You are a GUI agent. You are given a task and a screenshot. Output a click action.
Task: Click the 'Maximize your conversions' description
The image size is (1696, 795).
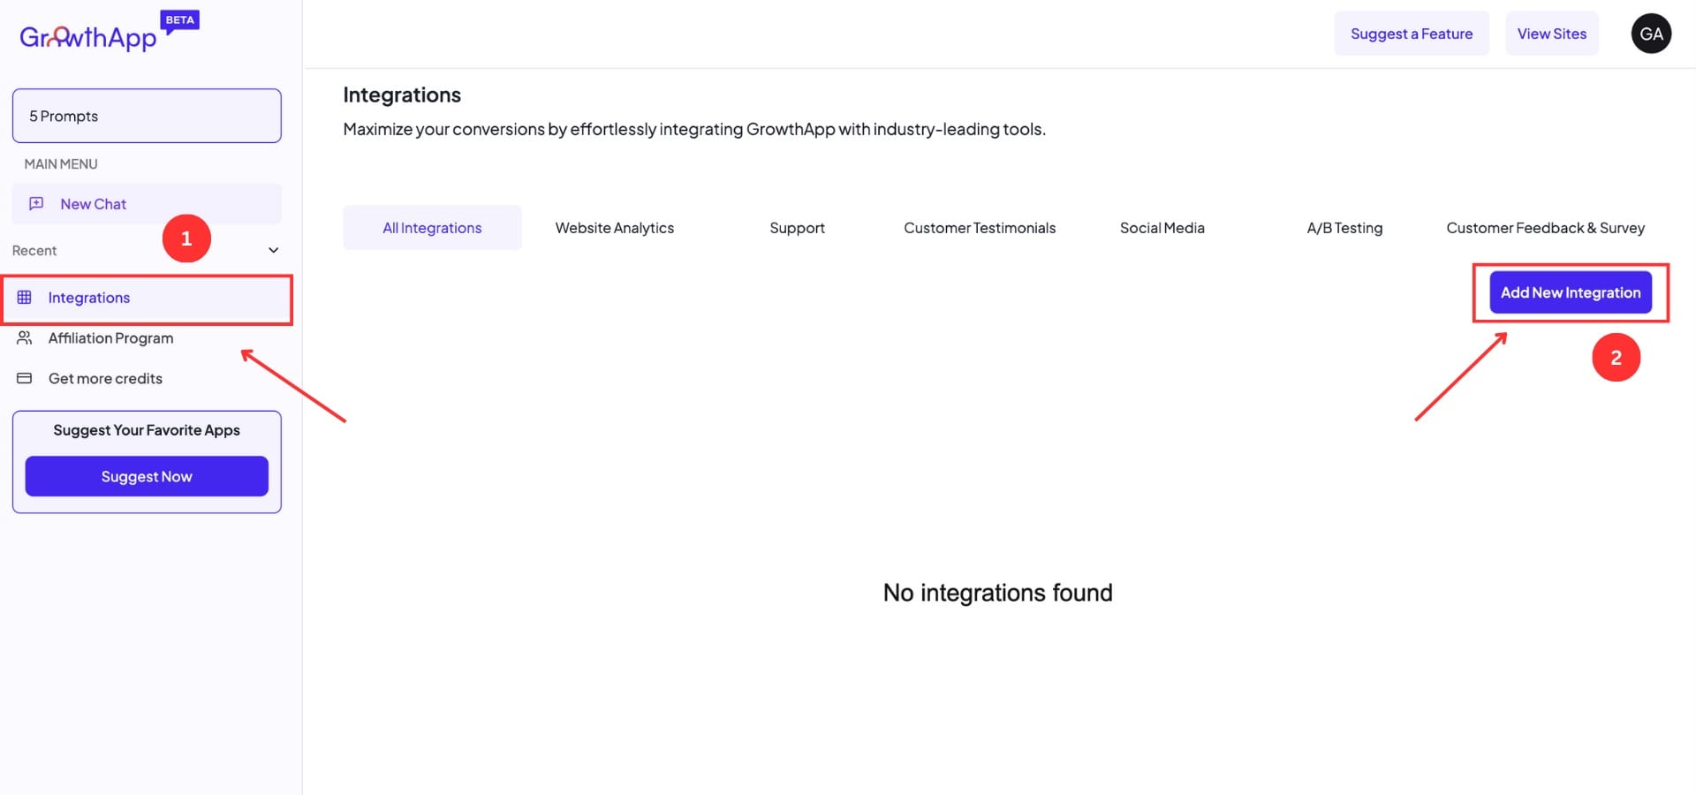pos(694,129)
